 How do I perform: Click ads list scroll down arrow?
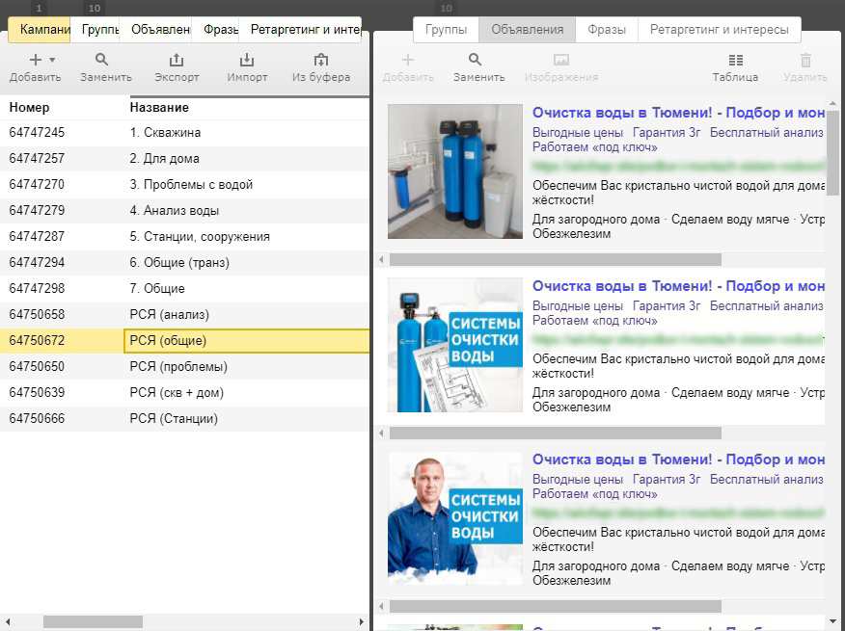(832, 621)
